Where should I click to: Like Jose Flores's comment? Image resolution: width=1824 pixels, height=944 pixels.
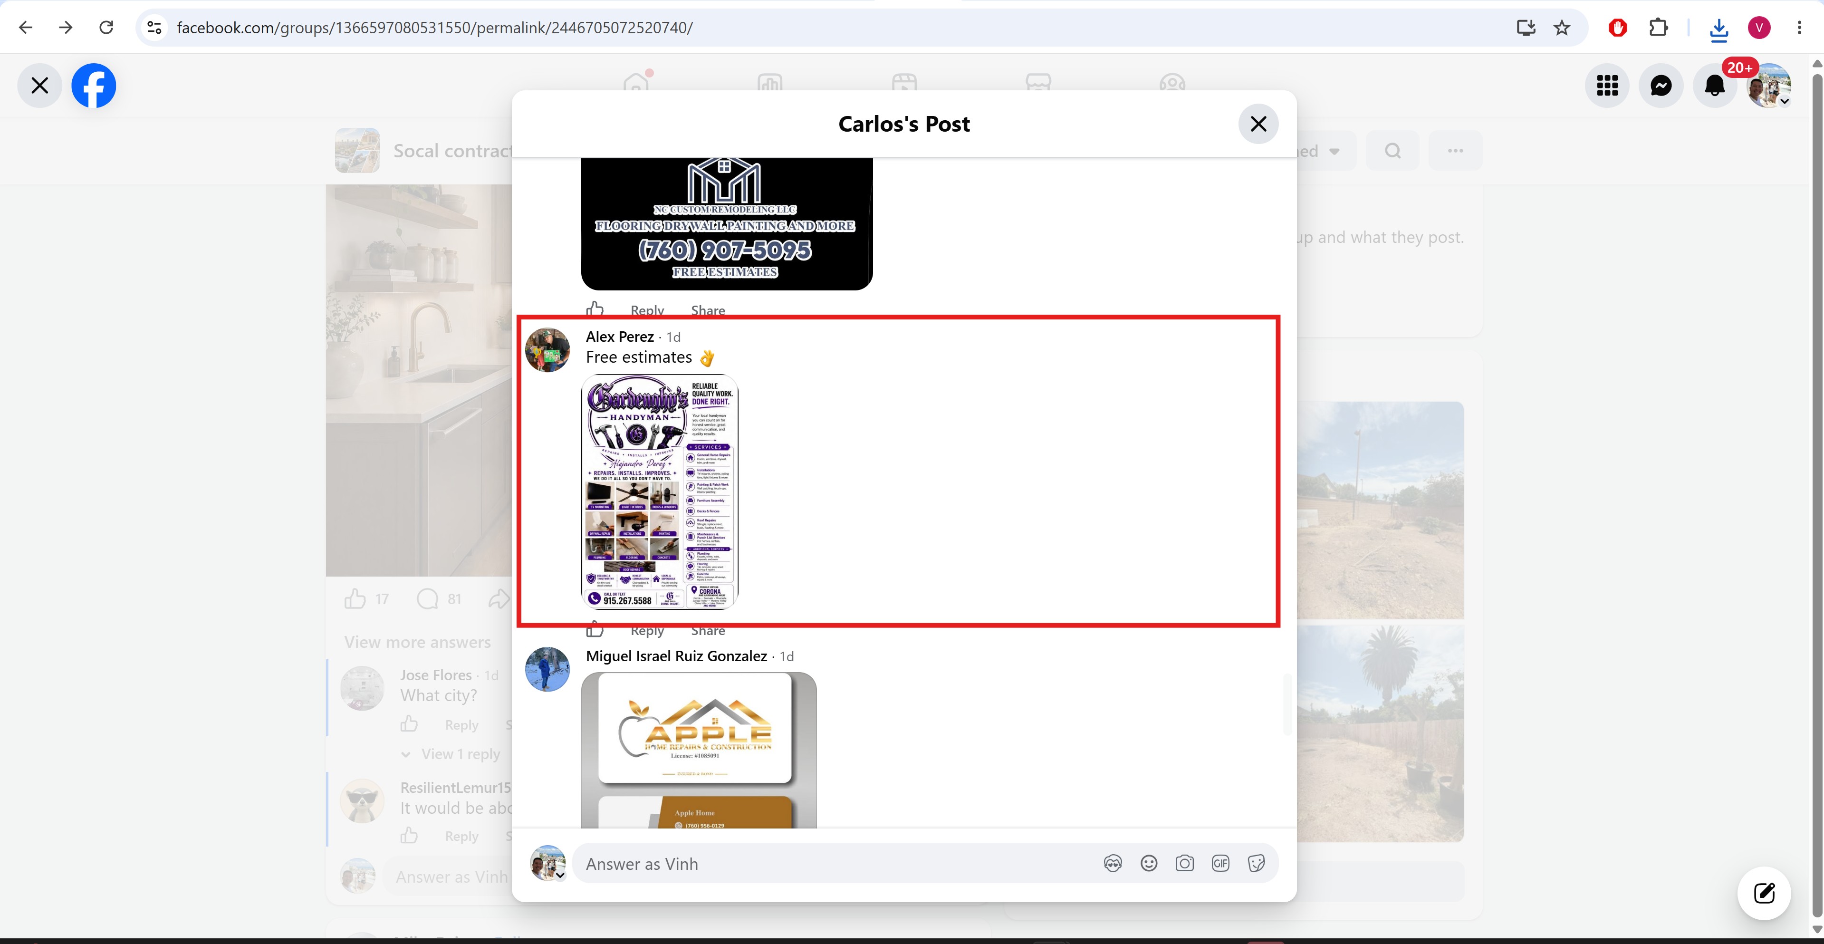tap(409, 724)
